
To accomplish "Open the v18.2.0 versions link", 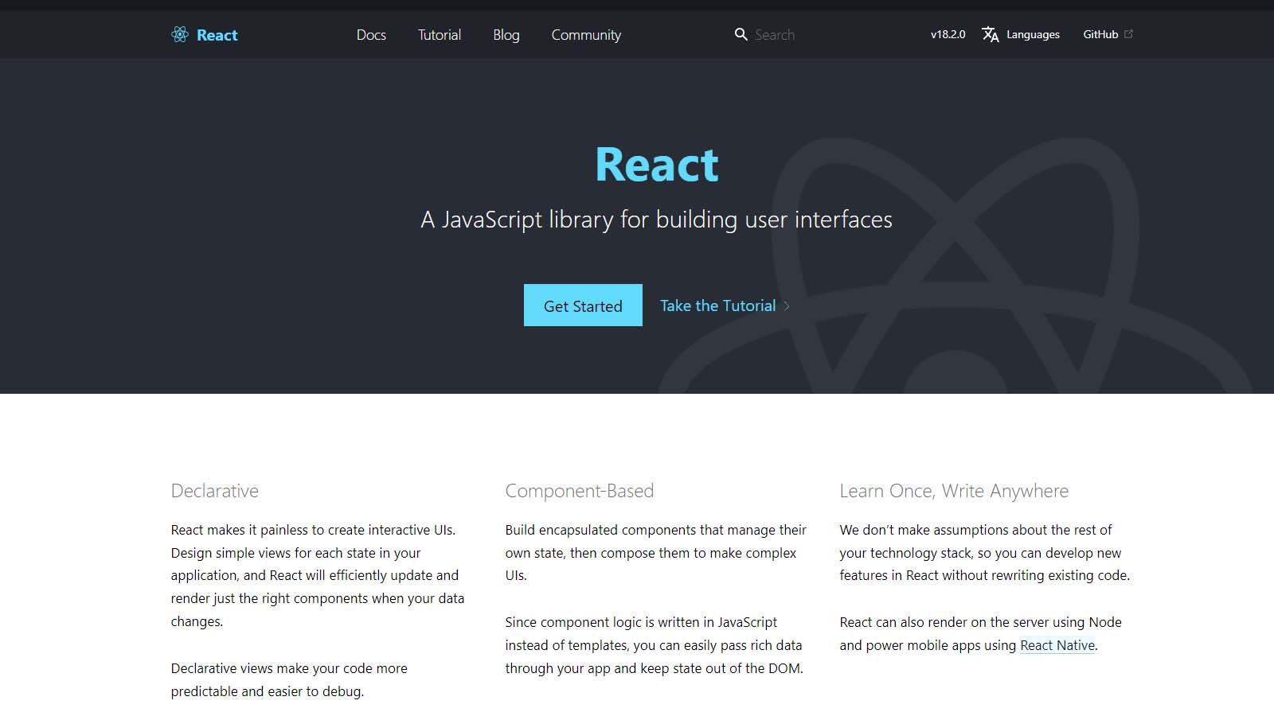I will [948, 34].
